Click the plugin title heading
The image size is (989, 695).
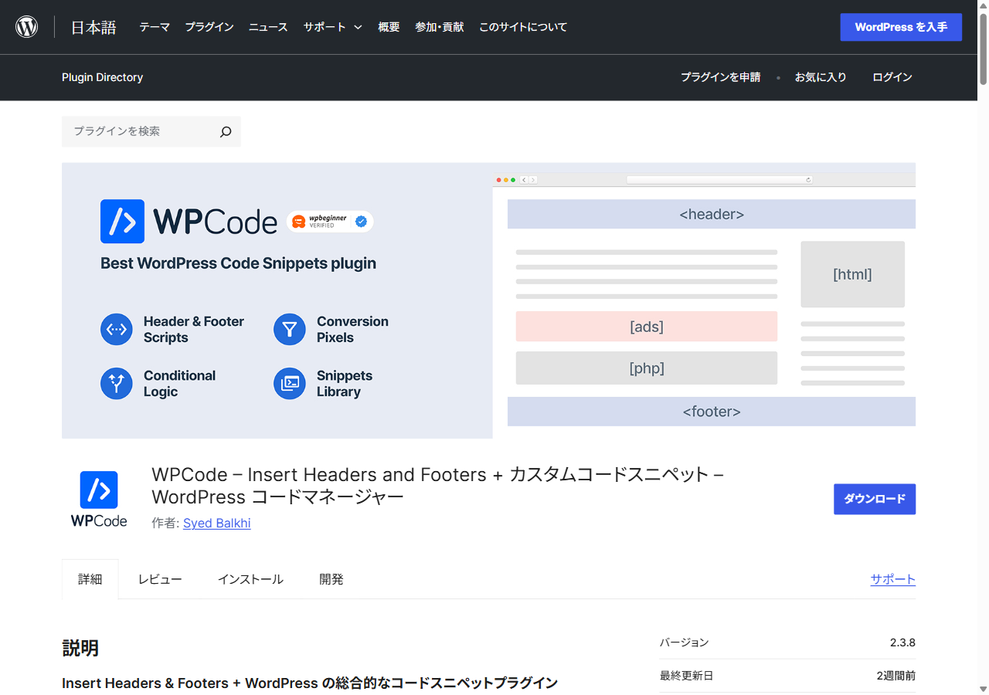click(437, 485)
